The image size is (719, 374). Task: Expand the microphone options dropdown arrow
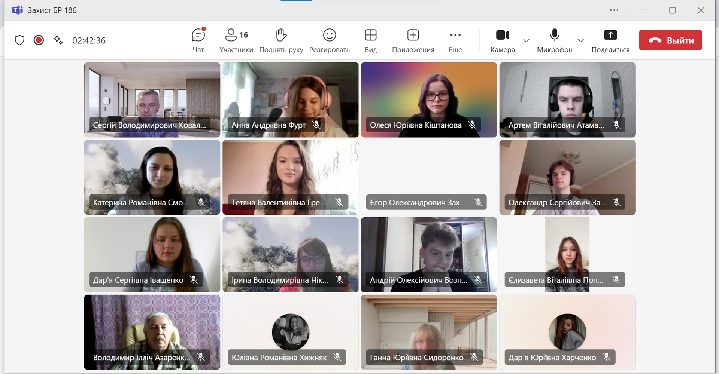pyautogui.click(x=580, y=40)
